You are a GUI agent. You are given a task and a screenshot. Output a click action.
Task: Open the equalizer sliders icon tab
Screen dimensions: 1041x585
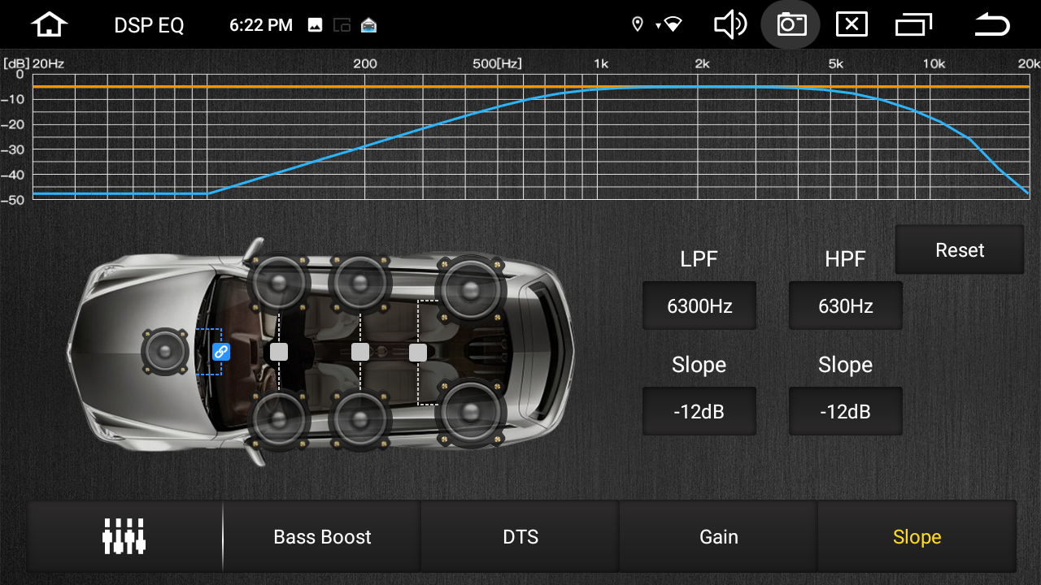(124, 536)
